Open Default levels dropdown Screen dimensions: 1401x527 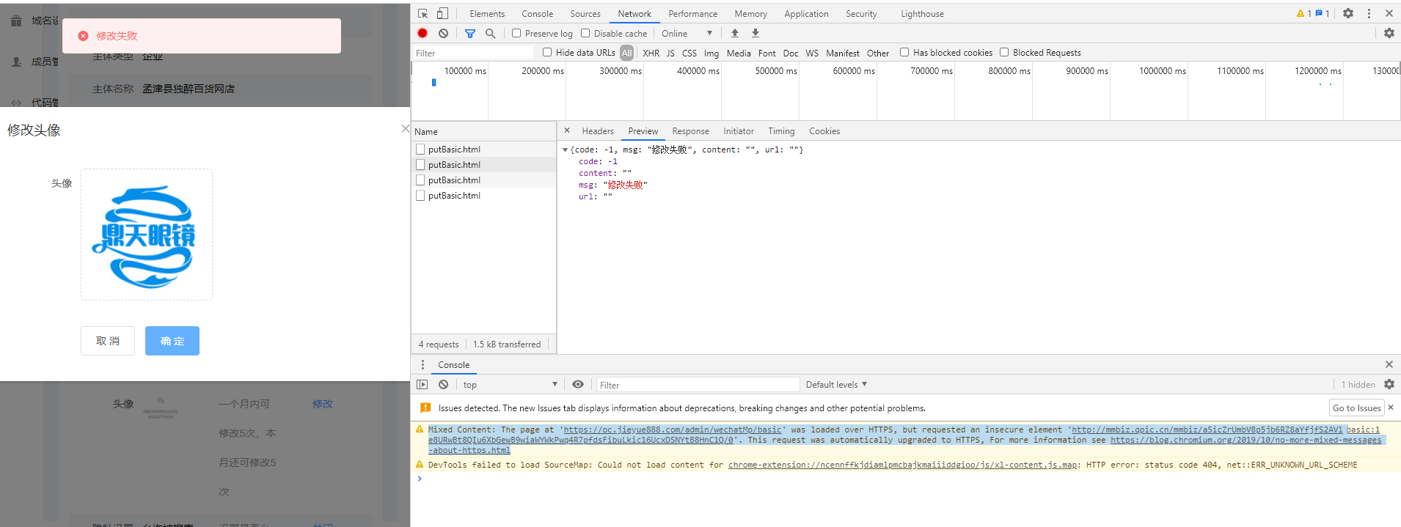(x=836, y=384)
